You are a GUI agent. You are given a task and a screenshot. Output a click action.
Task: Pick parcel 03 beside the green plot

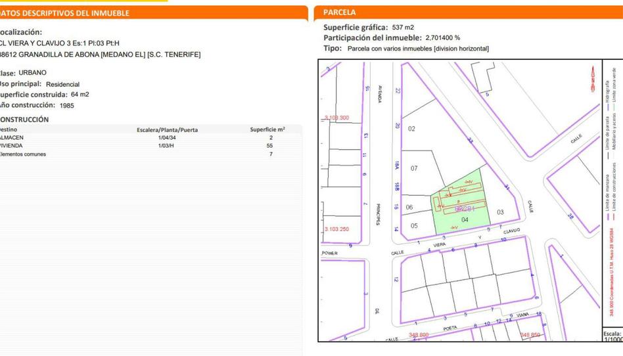(500, 212)
